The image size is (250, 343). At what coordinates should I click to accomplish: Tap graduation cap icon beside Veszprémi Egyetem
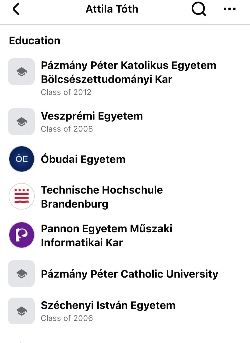[x=21, y=122]
